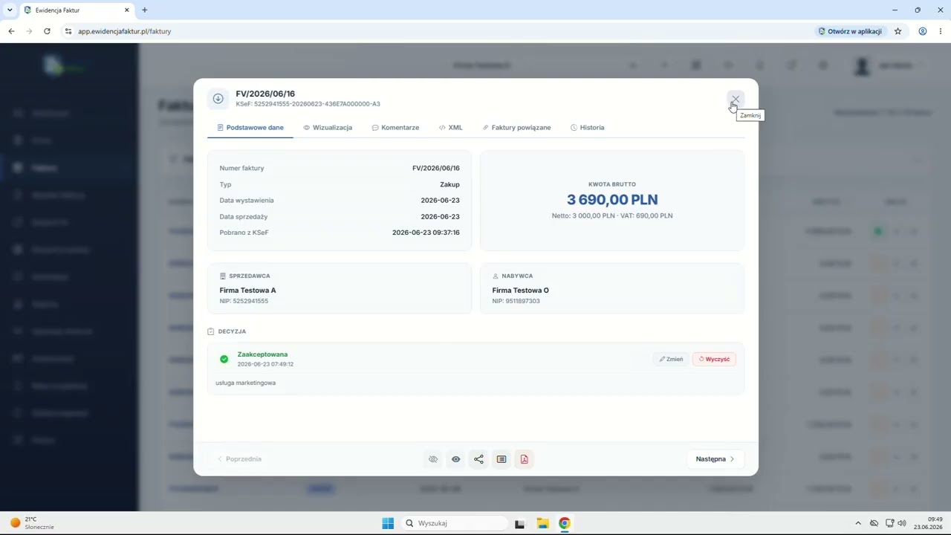951x535 pixels.
Task: Click buyer NIP: 9511897303
Action: (x=516, y=301)
